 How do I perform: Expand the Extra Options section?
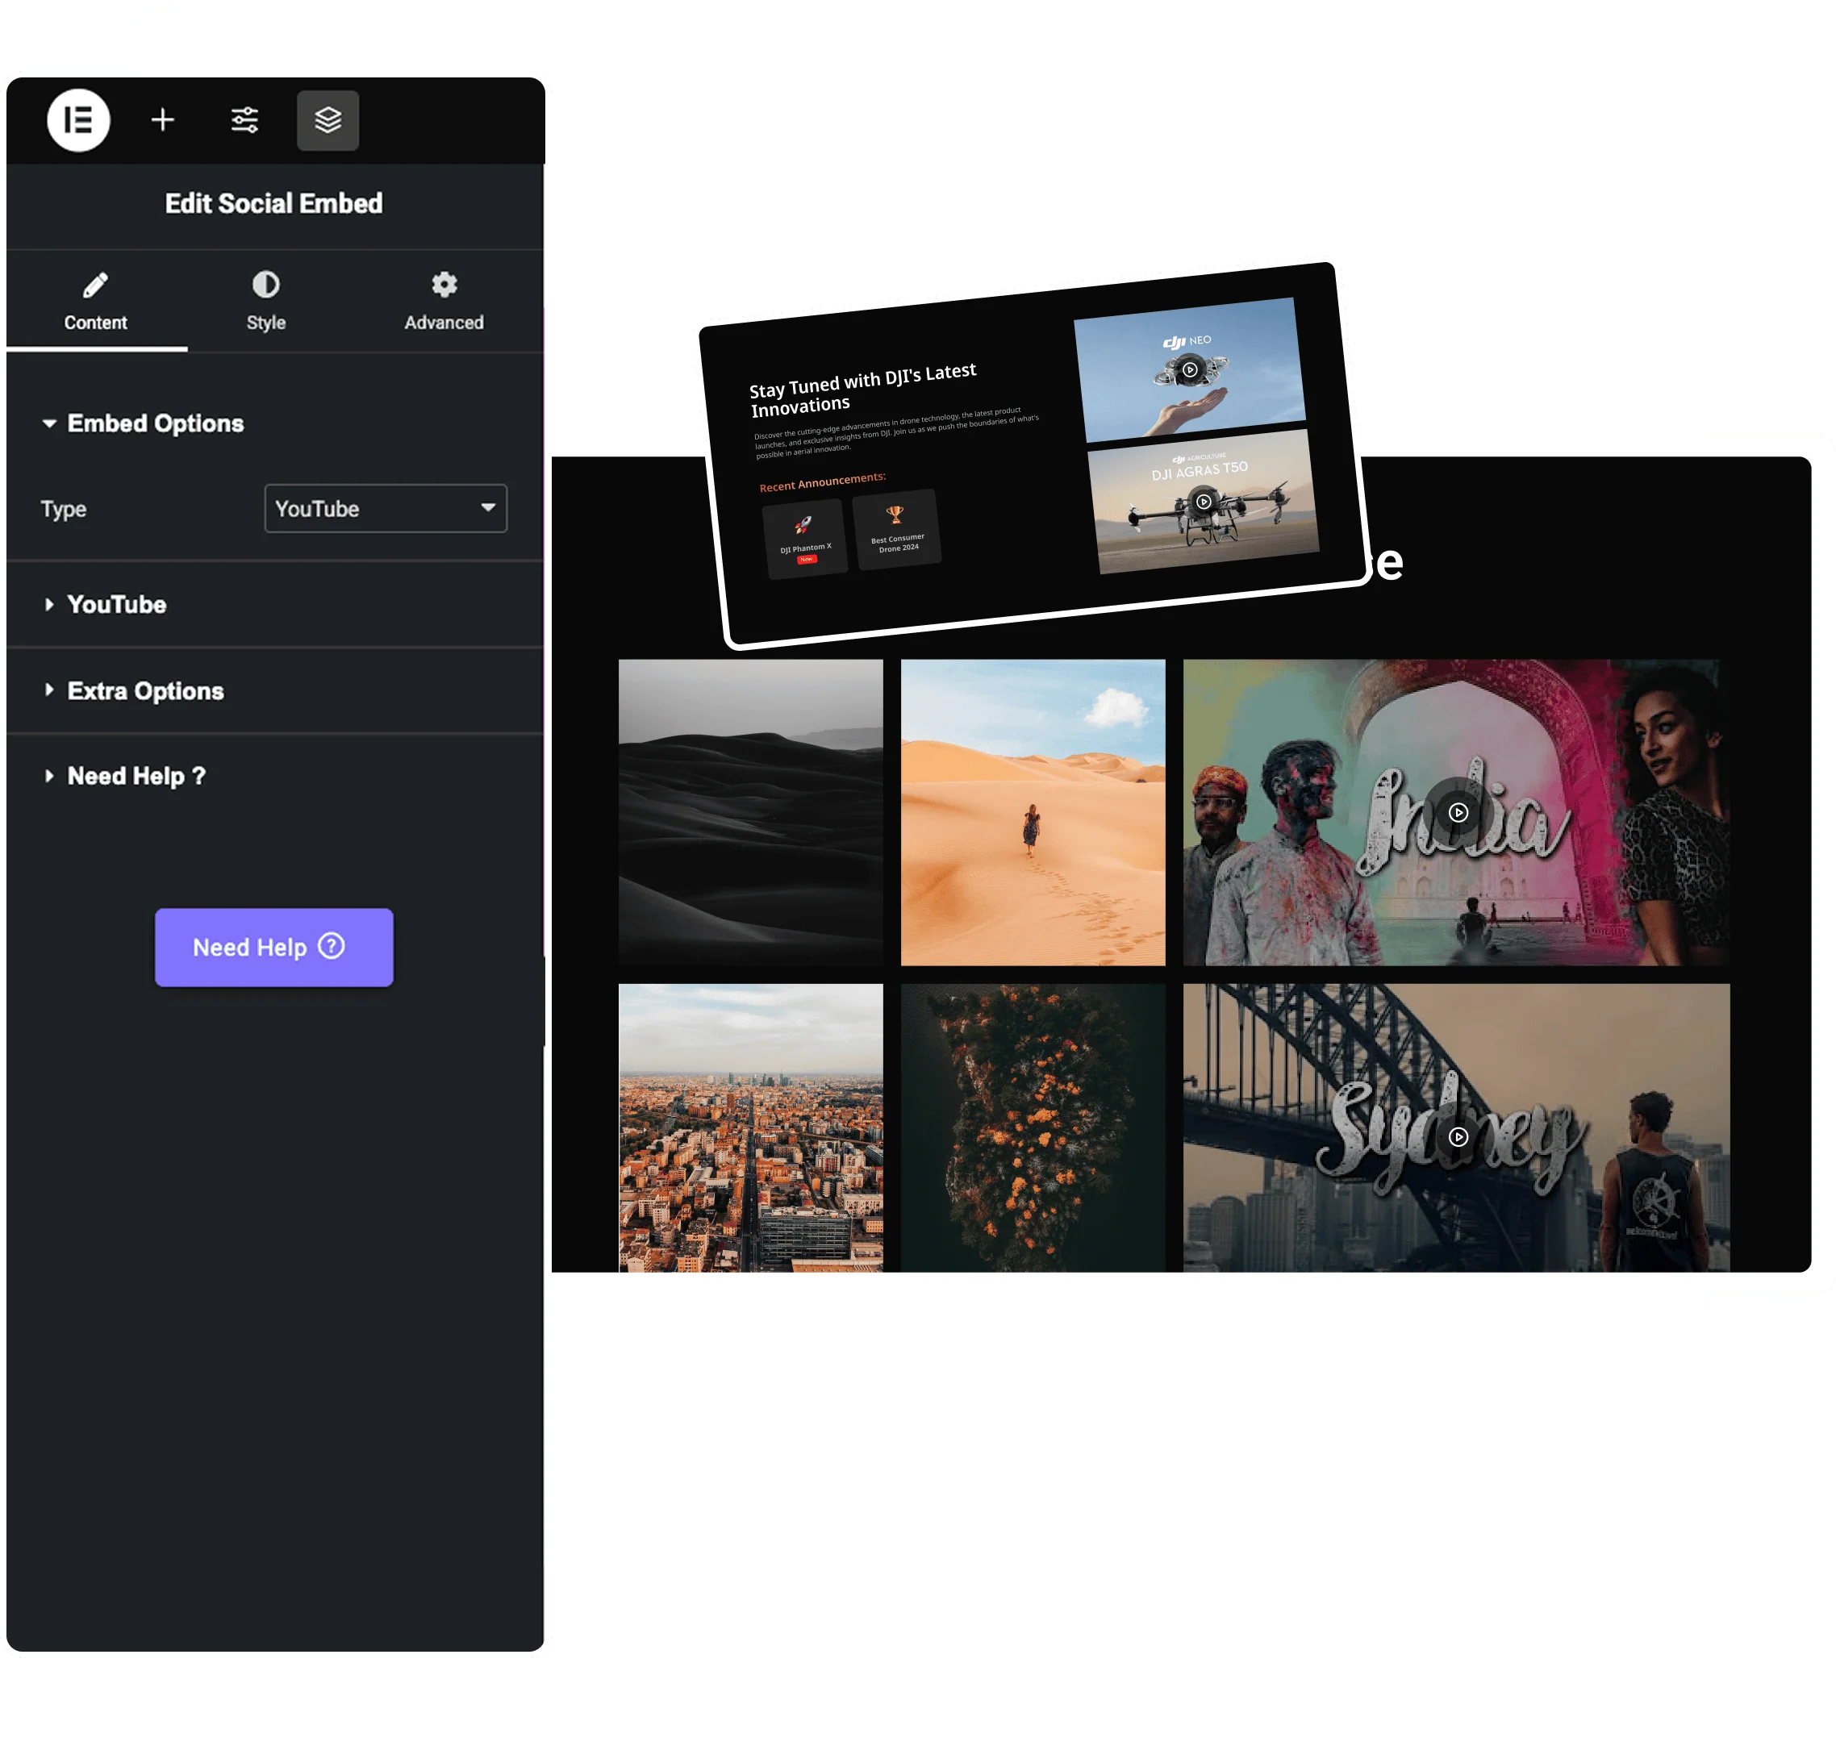point(145,691)
